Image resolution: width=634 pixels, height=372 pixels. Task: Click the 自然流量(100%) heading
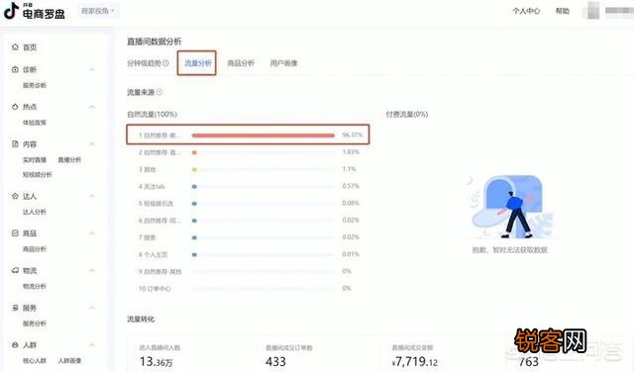[152, 115]
